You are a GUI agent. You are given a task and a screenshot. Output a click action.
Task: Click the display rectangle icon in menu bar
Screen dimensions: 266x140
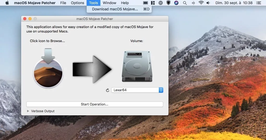click(x=145, y=3)
